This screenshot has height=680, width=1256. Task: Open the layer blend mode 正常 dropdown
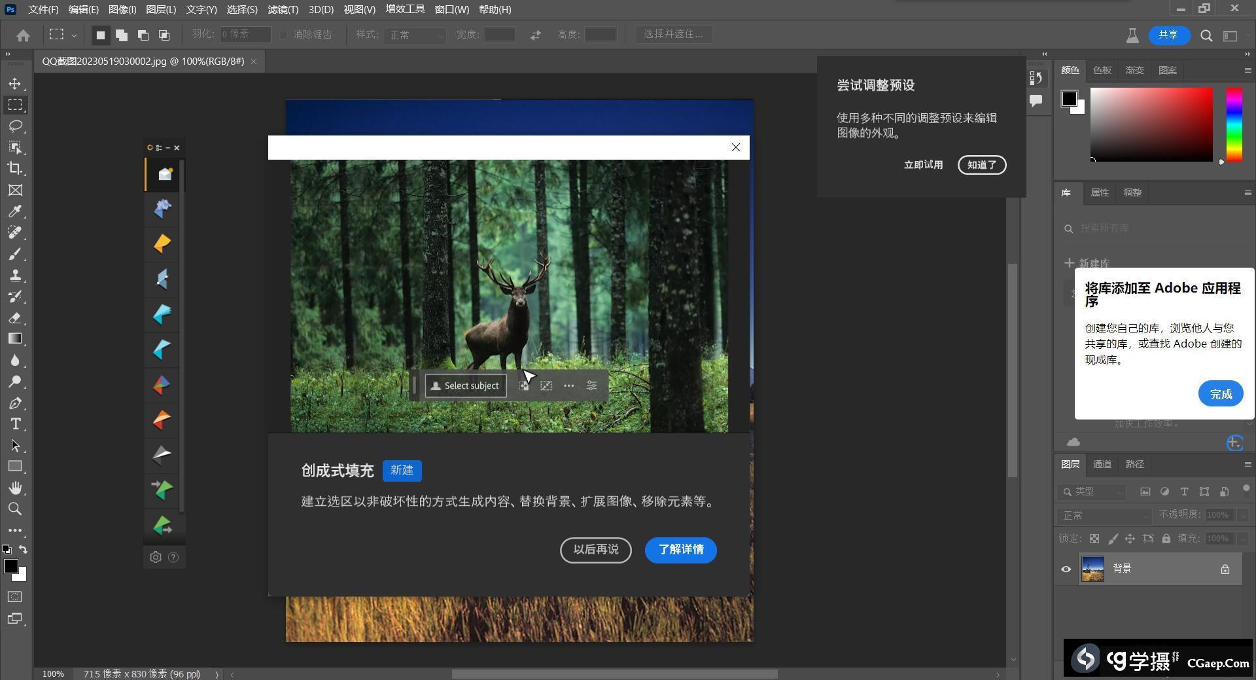pos(1104,516)
